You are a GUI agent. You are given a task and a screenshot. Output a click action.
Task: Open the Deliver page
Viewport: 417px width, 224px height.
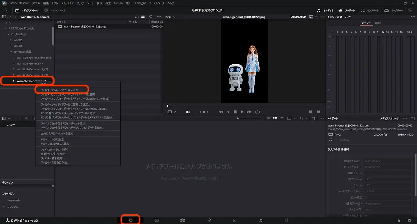287,219
